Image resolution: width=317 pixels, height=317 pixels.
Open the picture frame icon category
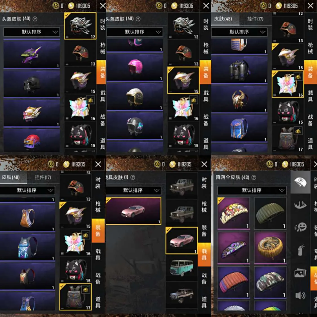pyautogui.click(x=300, y=273)
